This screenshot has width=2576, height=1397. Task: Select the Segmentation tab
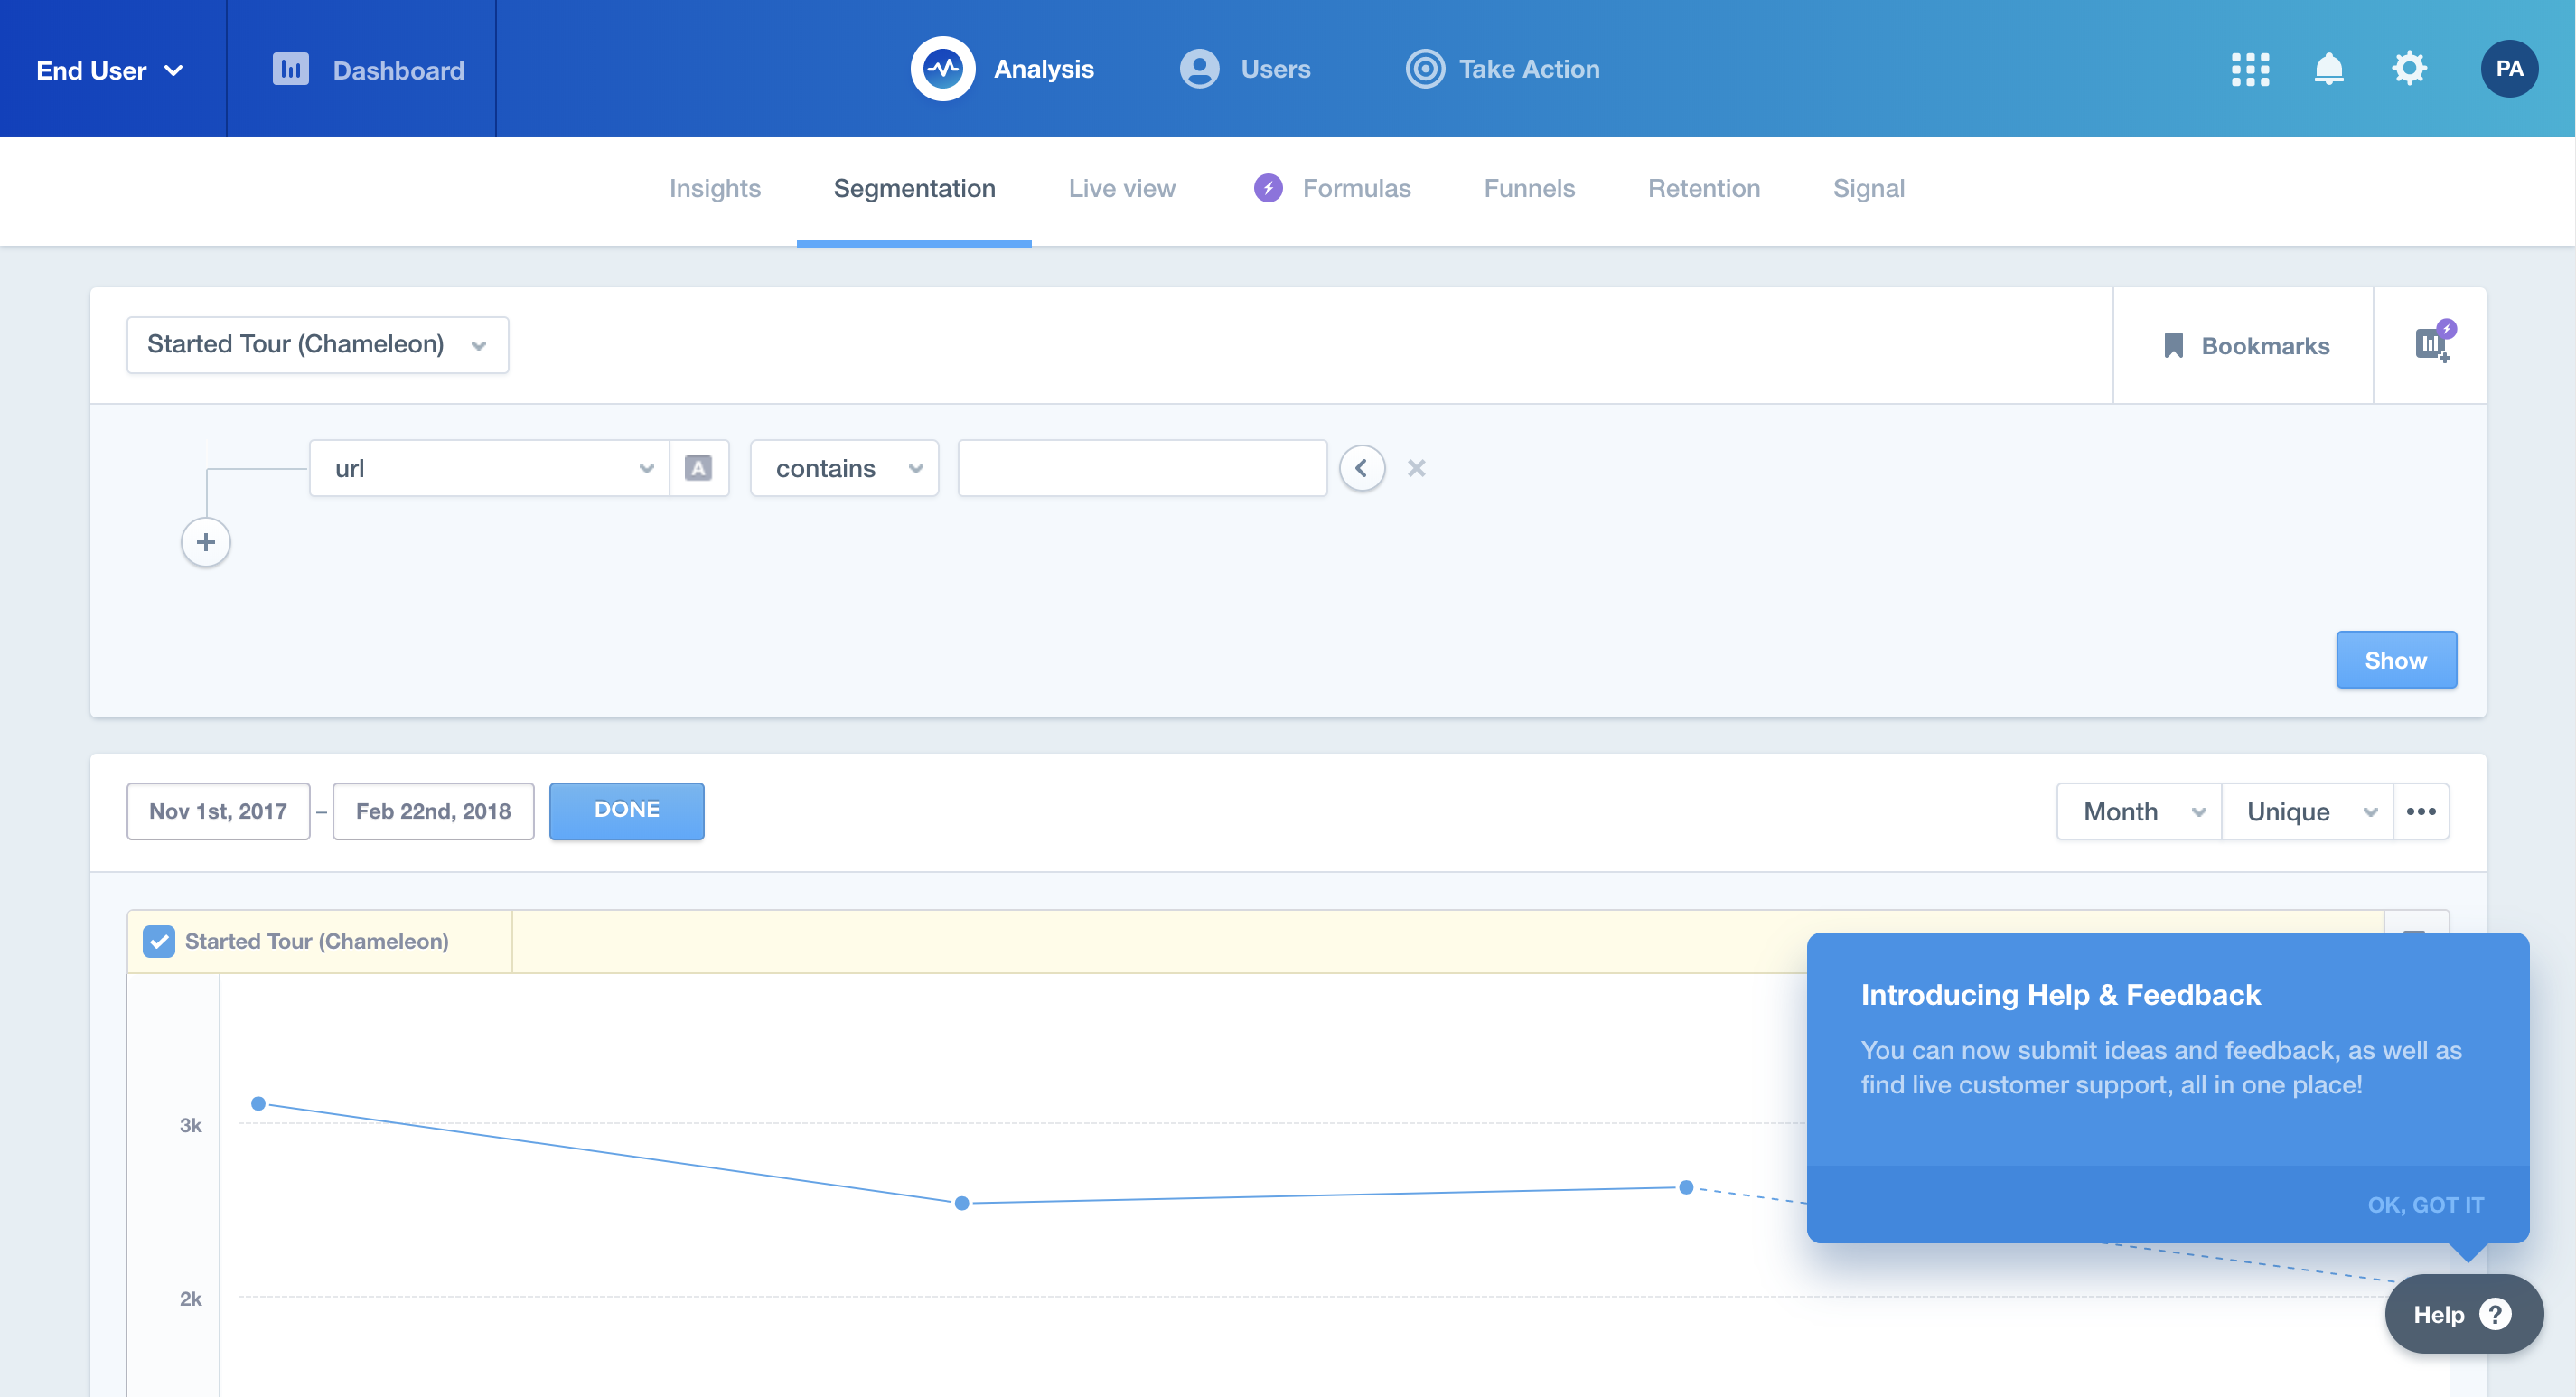point(914,188)
